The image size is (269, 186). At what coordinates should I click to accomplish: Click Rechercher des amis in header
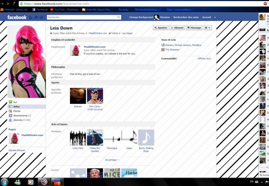coord(186,17)
